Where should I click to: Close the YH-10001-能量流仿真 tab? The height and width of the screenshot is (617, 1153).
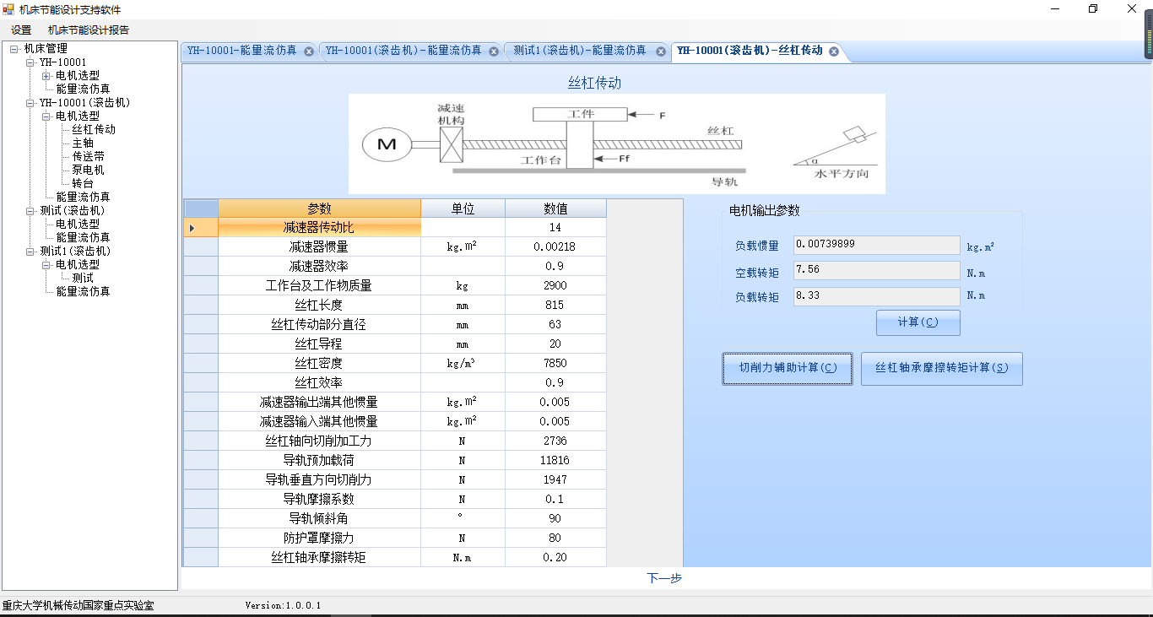(x=309, y=51)
